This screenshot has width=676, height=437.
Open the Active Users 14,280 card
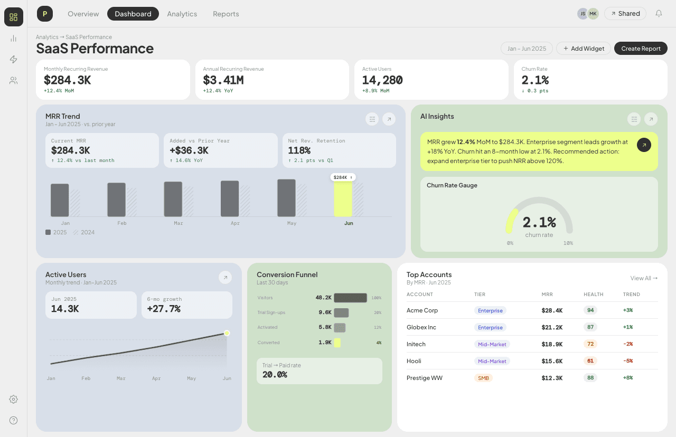[x=431, y=80]
